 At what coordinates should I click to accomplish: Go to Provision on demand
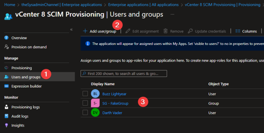[29, 47]
